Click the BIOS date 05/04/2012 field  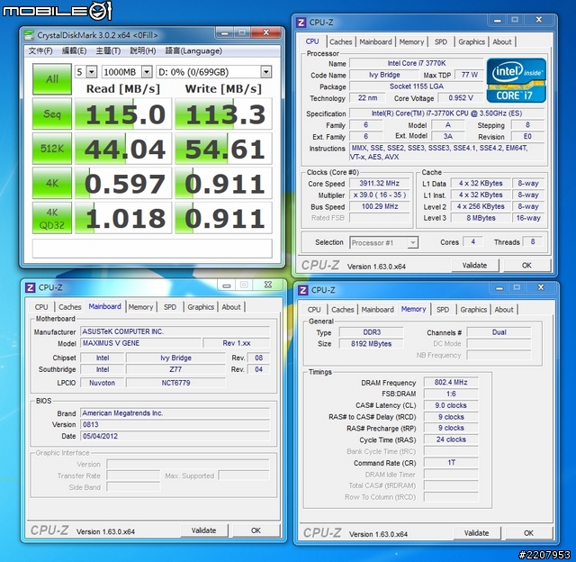[x=175, y=436]
